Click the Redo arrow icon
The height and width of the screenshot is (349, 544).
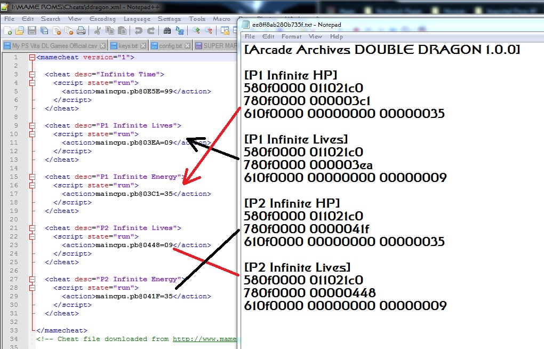[151, 31]
